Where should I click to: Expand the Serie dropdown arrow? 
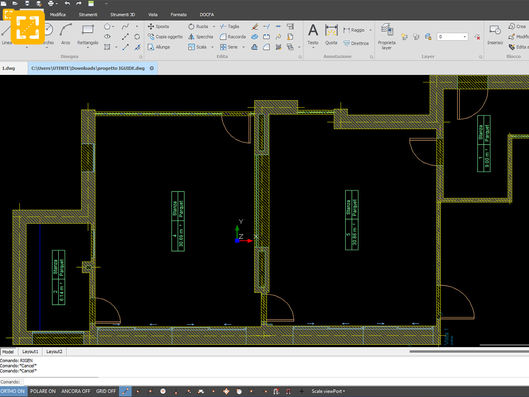[x=243, y=47]
